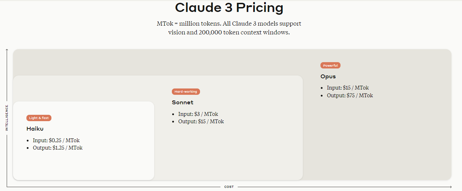Click Opus input price $15 / MTok

(x=348, y=88)
